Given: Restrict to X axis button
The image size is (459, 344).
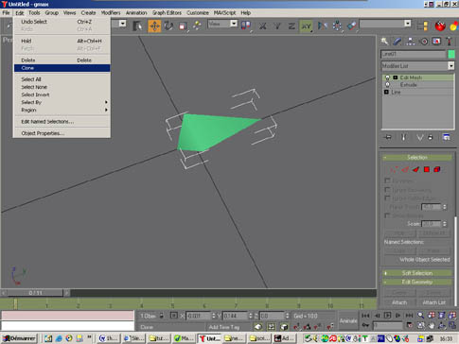Looking at the screenshot, I should (x=262, y=26).
